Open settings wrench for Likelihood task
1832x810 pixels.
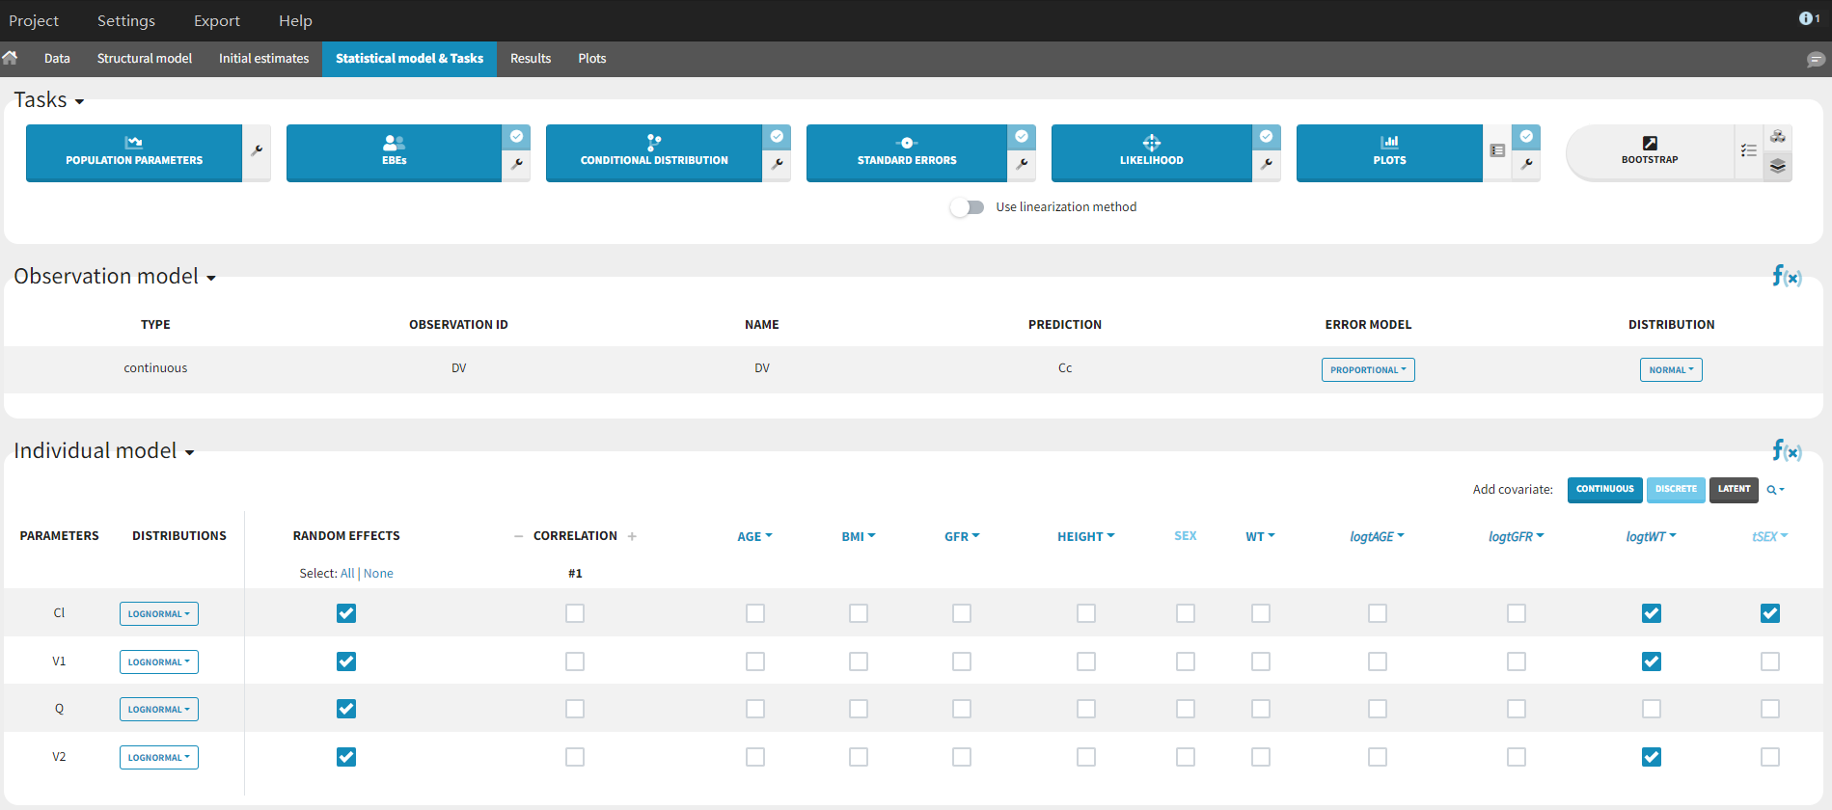coord(1268,165)
